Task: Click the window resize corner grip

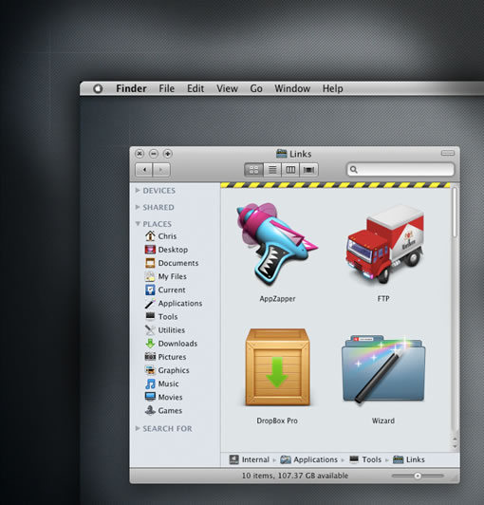Action: pyautogui.click(x=456, y=478)
